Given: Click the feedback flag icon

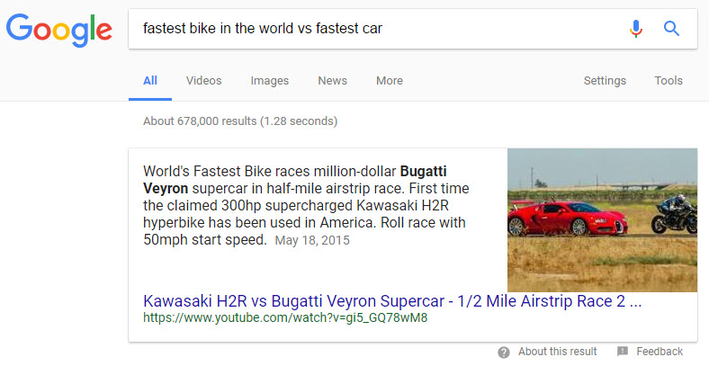Looking at the screenshot, I should pyautogui.click(x=623, y=352).
